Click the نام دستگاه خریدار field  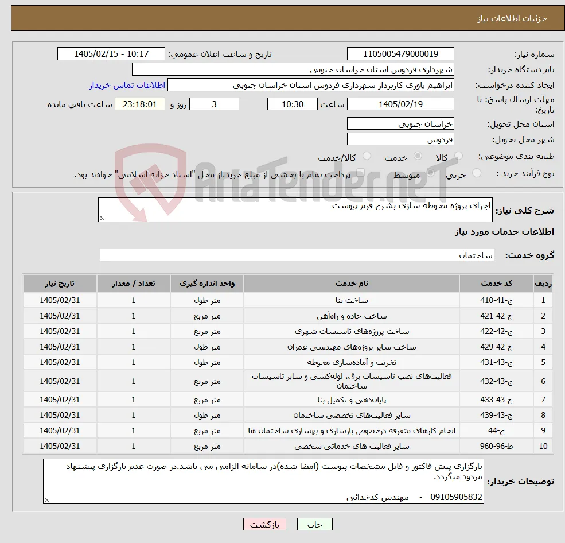coord(293,69)
